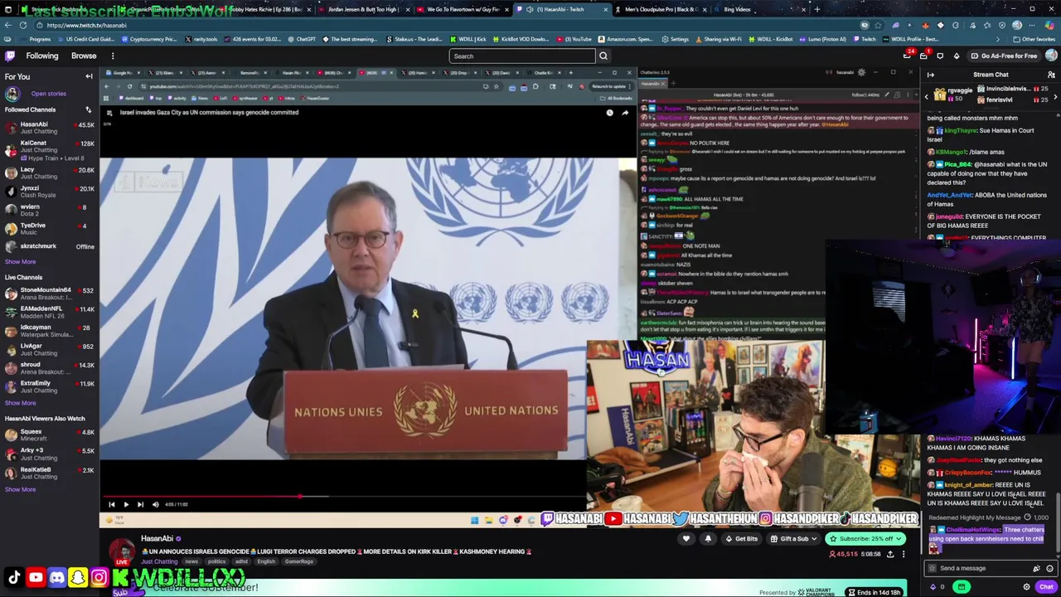The image size is (1061, 597).
Task: Open the Programs bookmarks folder
Action: tap(36, 39)
